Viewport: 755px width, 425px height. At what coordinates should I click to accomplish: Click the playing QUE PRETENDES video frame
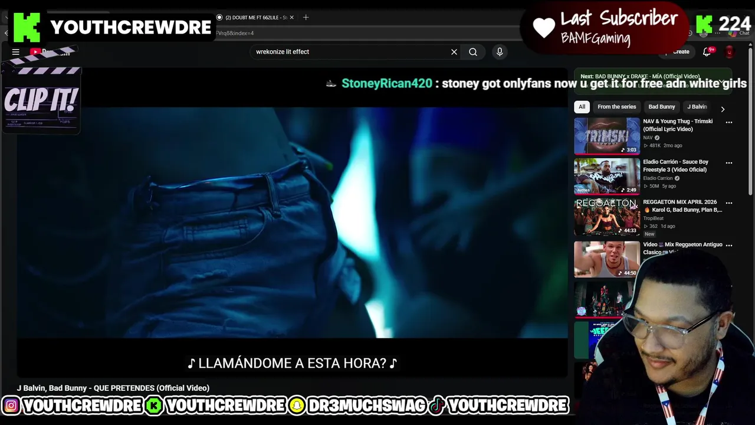[293, 223]
